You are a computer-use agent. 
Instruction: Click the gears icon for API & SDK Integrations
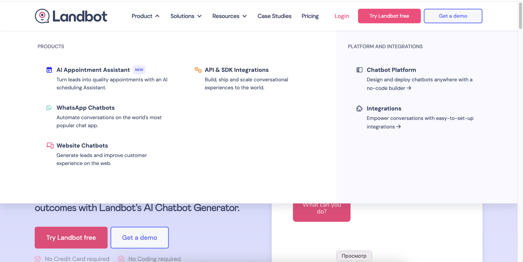pyautogui.click(x=197, y=70)
